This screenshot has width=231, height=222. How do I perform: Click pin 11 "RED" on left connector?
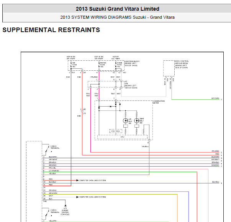[51, 185]
